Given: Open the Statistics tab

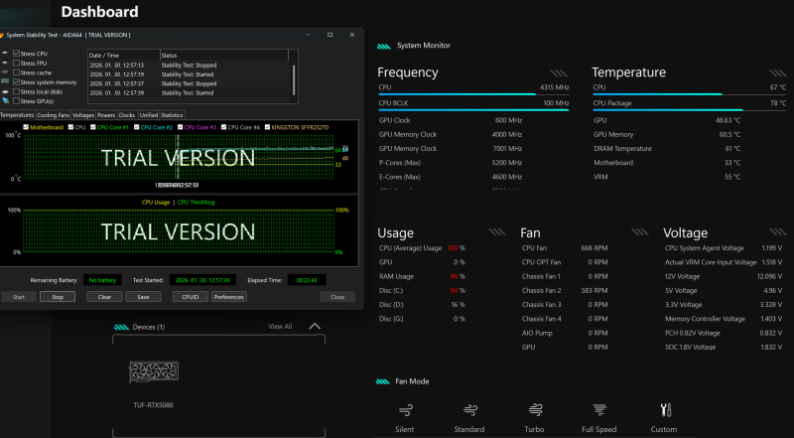Looking at the screenshot, I should tap(172, 115).
